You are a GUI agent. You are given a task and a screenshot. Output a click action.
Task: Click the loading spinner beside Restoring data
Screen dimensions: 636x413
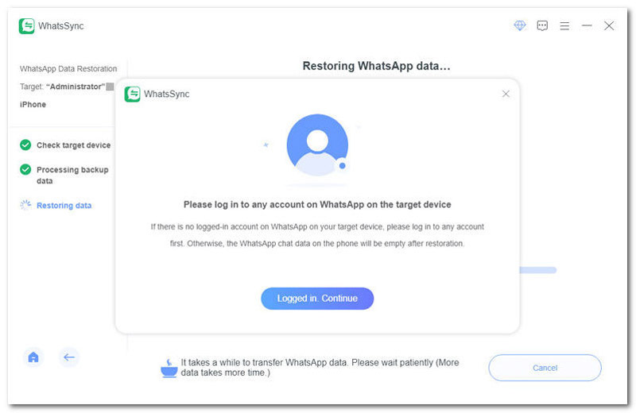point(25,205)
